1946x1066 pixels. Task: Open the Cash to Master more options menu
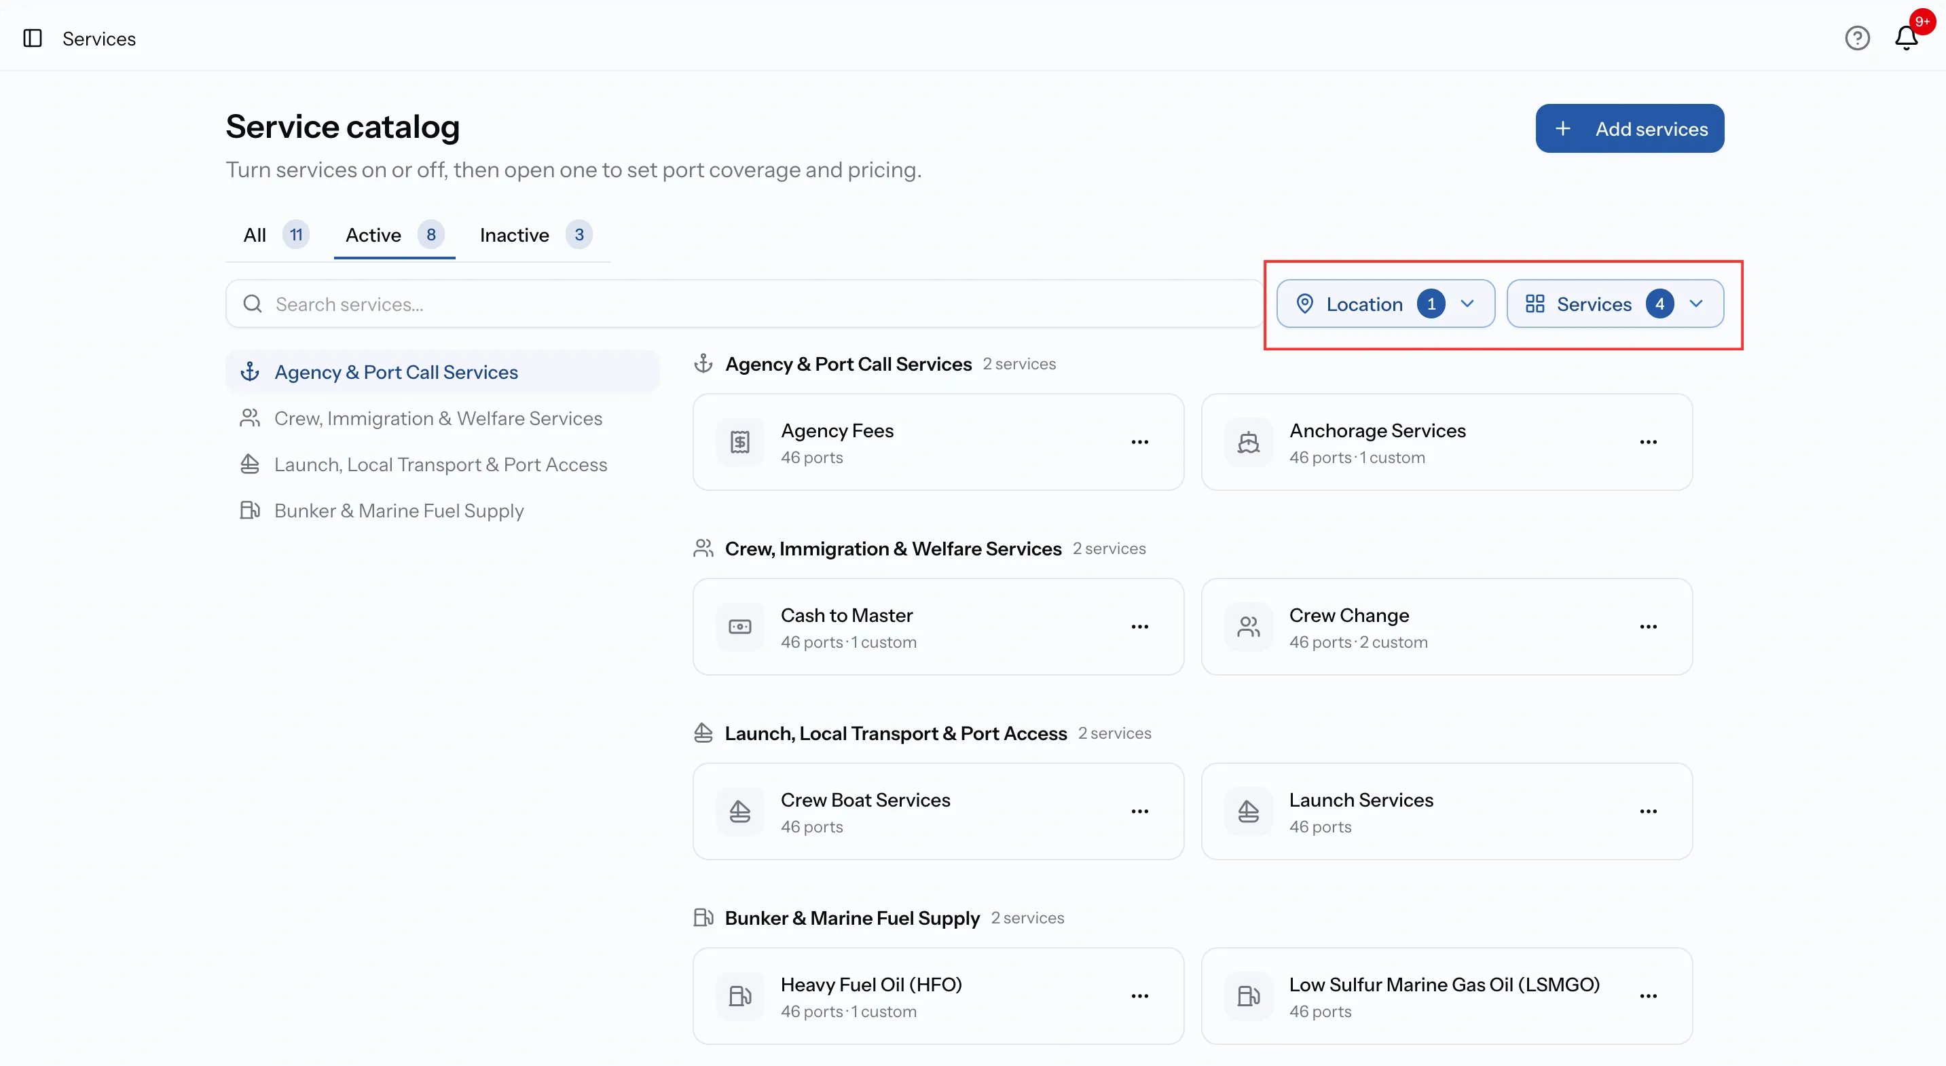coord(1139,627)
